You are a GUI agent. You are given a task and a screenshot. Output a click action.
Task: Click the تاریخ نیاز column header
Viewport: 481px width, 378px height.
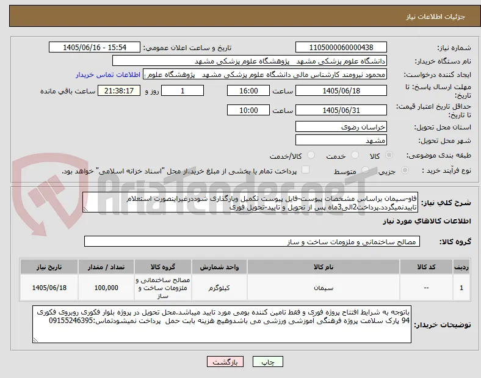(x=49, y=267)
